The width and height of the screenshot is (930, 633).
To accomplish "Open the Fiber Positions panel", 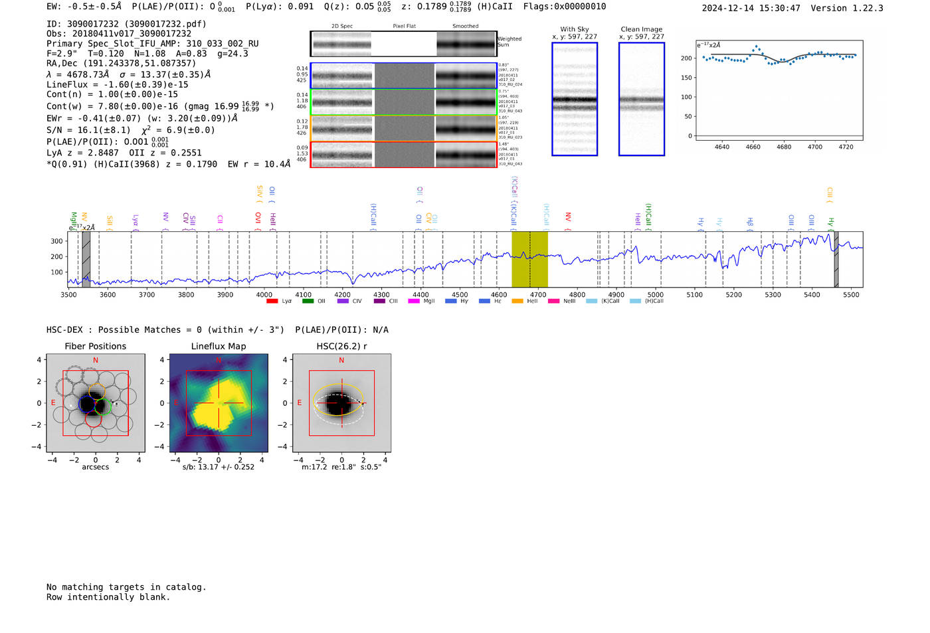I will pyautogui.click(x=96, y=403).
